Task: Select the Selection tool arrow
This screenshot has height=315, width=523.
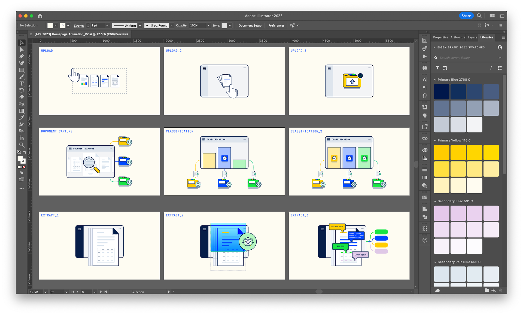Action: coord(22,43)
